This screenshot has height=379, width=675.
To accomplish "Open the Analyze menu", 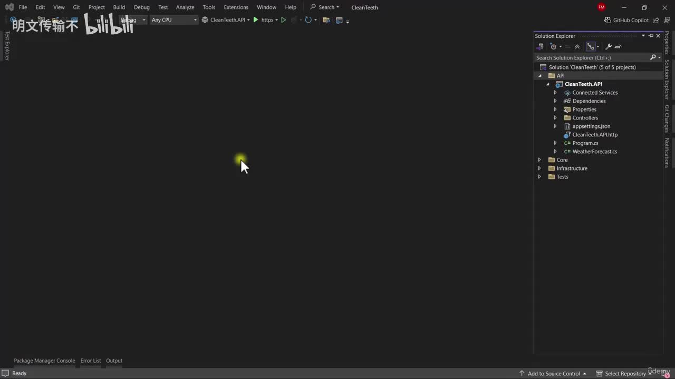I will pyautogui.click(x=185, y=7).
